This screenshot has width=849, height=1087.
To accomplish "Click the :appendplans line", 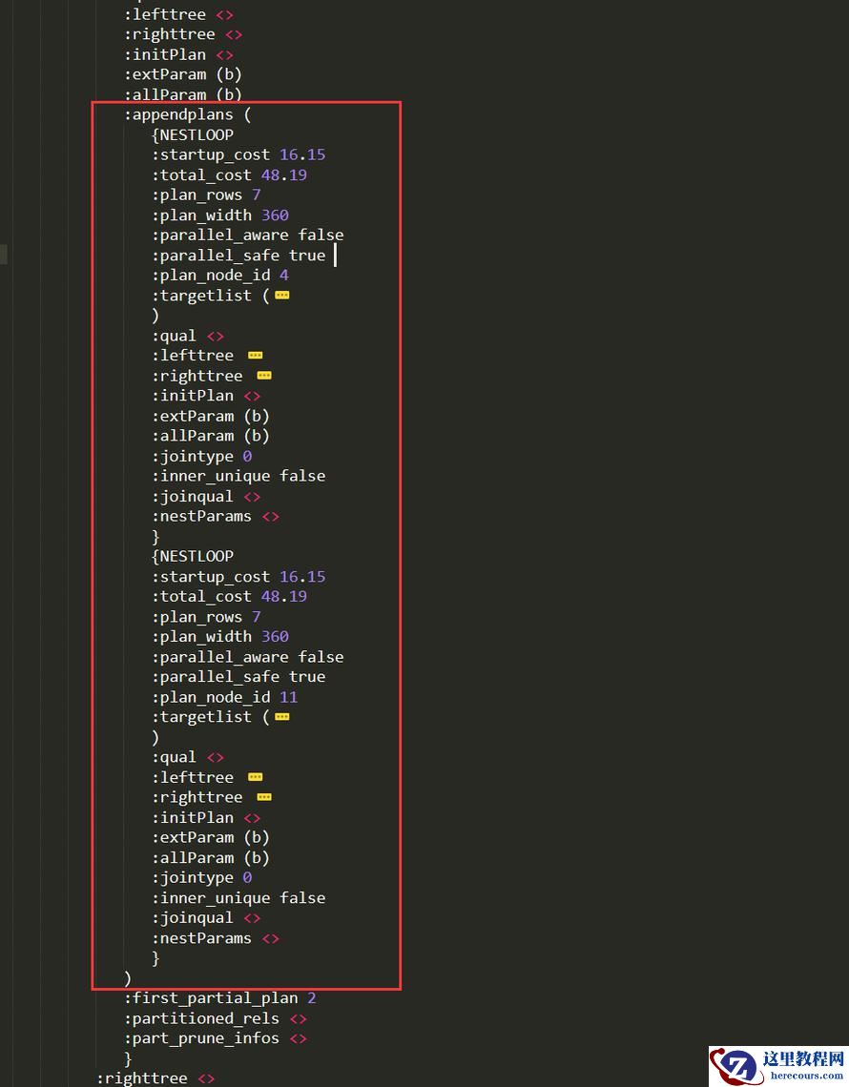I will coord(187,114).
